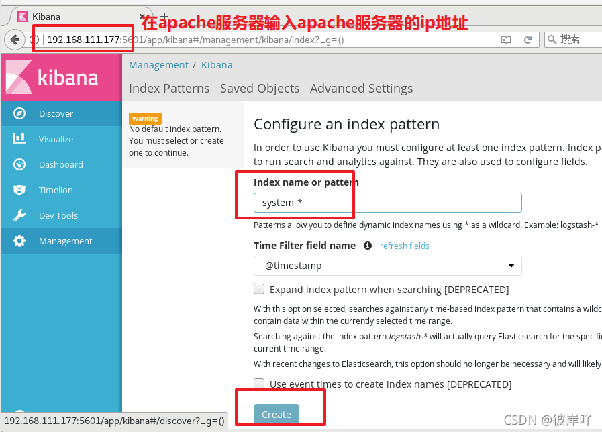Click the Kibana favicon on the tab
The image size is (602, 432).
pos(23,17)
